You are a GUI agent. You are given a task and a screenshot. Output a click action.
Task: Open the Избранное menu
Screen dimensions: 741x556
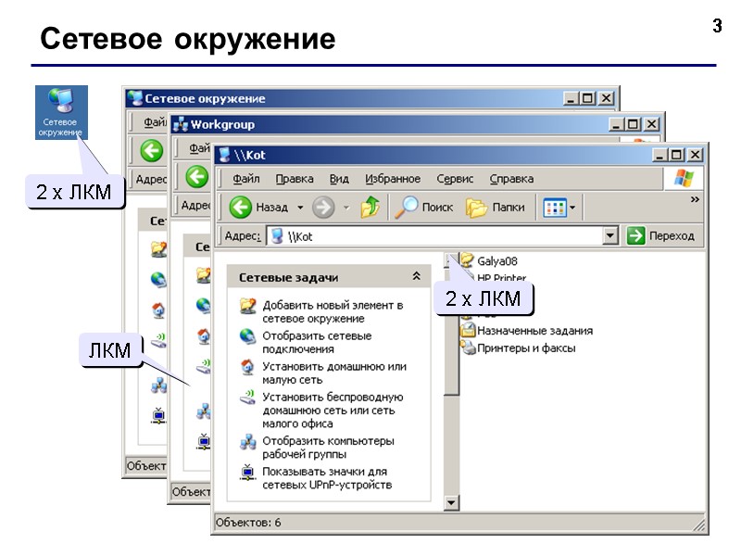point(392,179)
